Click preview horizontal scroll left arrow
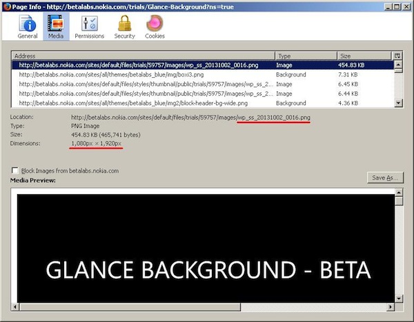This screenshot has width=414, height=322. pos(15,307)
